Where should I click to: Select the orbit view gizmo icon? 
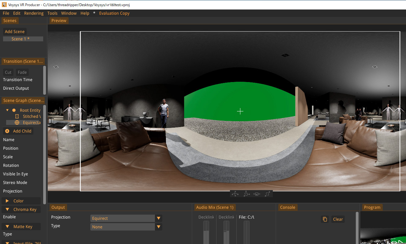235,194
